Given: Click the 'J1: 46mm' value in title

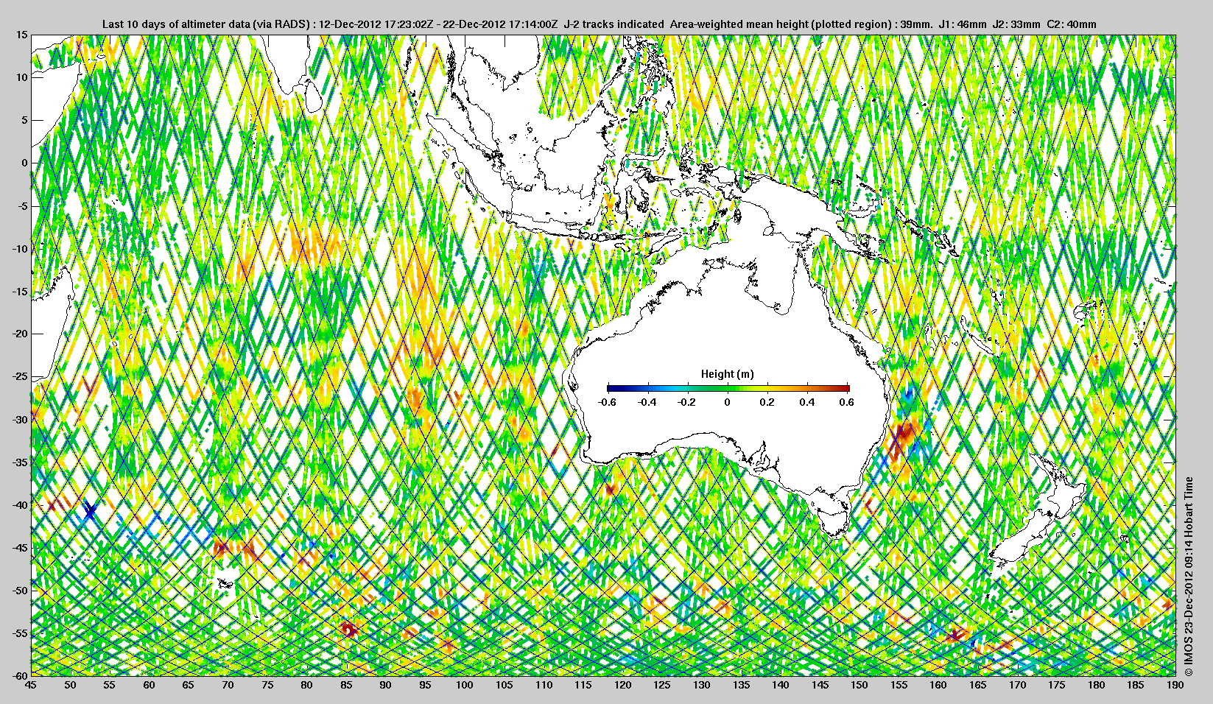Looking at the screenshot, I should (x=963, y=24).
